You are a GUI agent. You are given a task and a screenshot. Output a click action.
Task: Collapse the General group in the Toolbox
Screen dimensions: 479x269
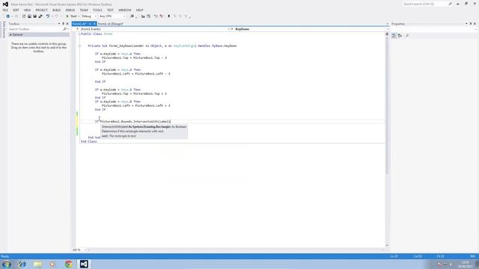tap(10, 35)
